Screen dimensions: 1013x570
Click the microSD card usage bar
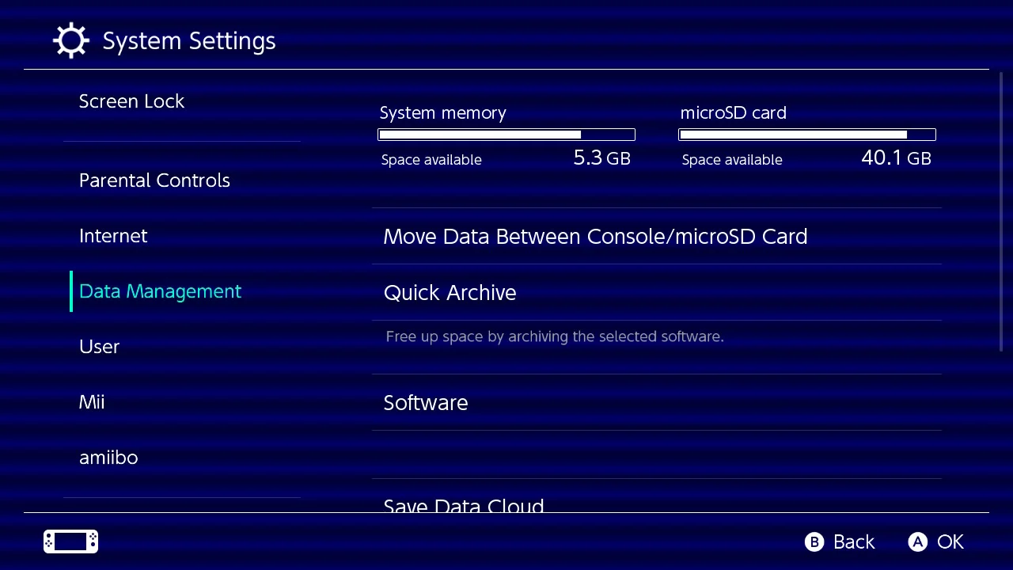click(x=807, y=135)
